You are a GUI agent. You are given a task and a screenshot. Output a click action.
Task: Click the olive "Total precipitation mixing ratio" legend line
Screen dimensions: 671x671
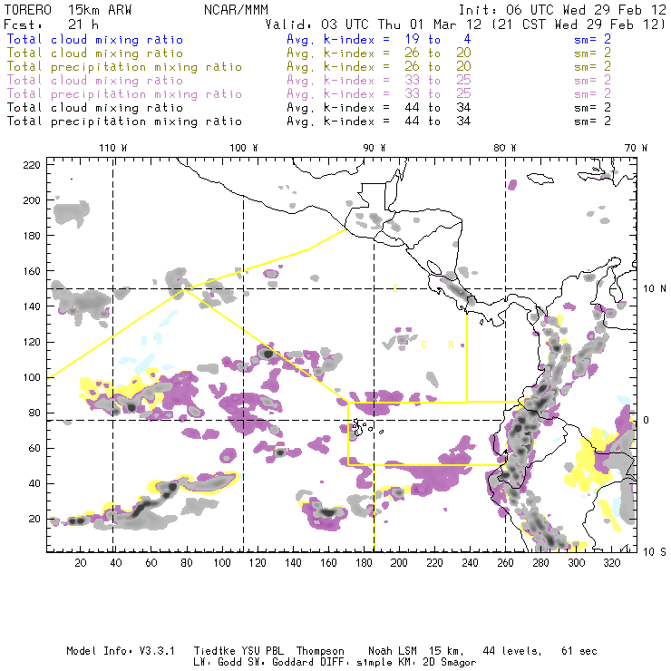[x=124, y=67]
